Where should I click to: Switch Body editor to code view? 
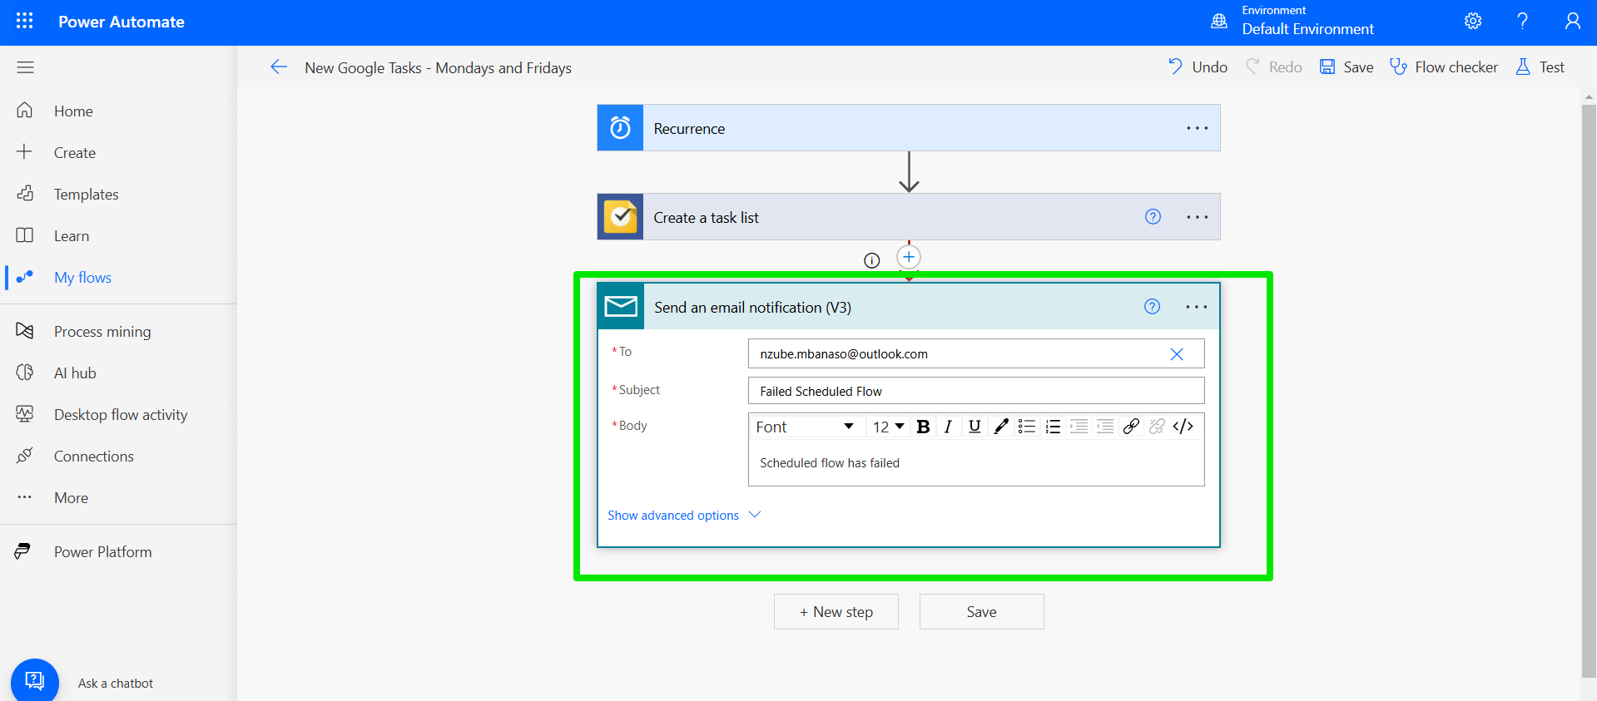tap(1183, 427)
